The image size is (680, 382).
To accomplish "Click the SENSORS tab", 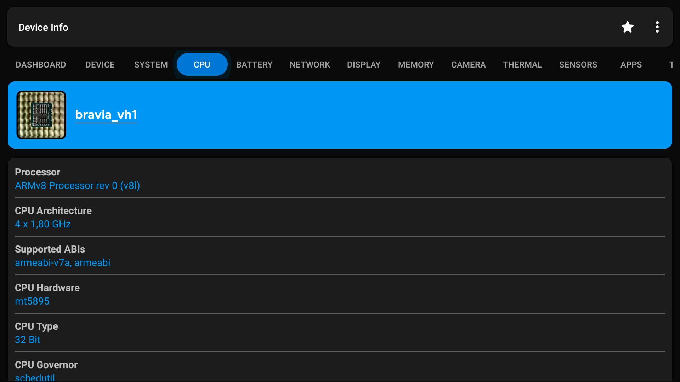I will (x=578, y=65).
